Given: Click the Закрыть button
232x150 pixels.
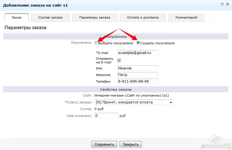Looking at the screenshot, I should coord(130,144).
